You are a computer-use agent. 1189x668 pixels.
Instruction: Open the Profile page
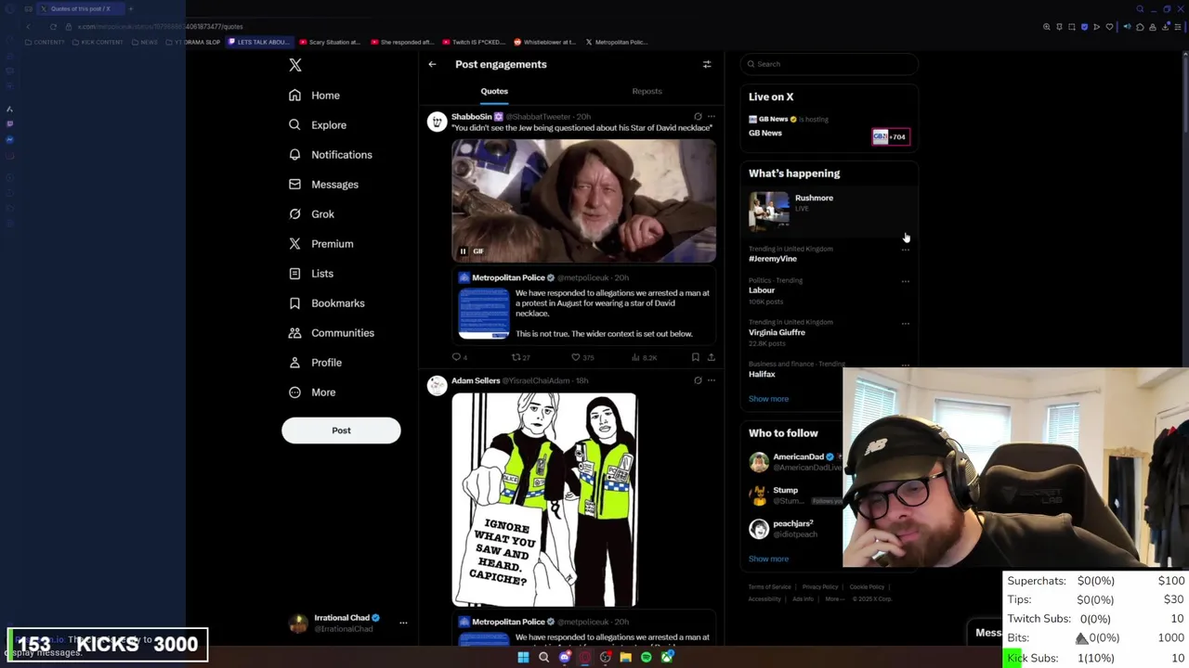pos(316,363)
